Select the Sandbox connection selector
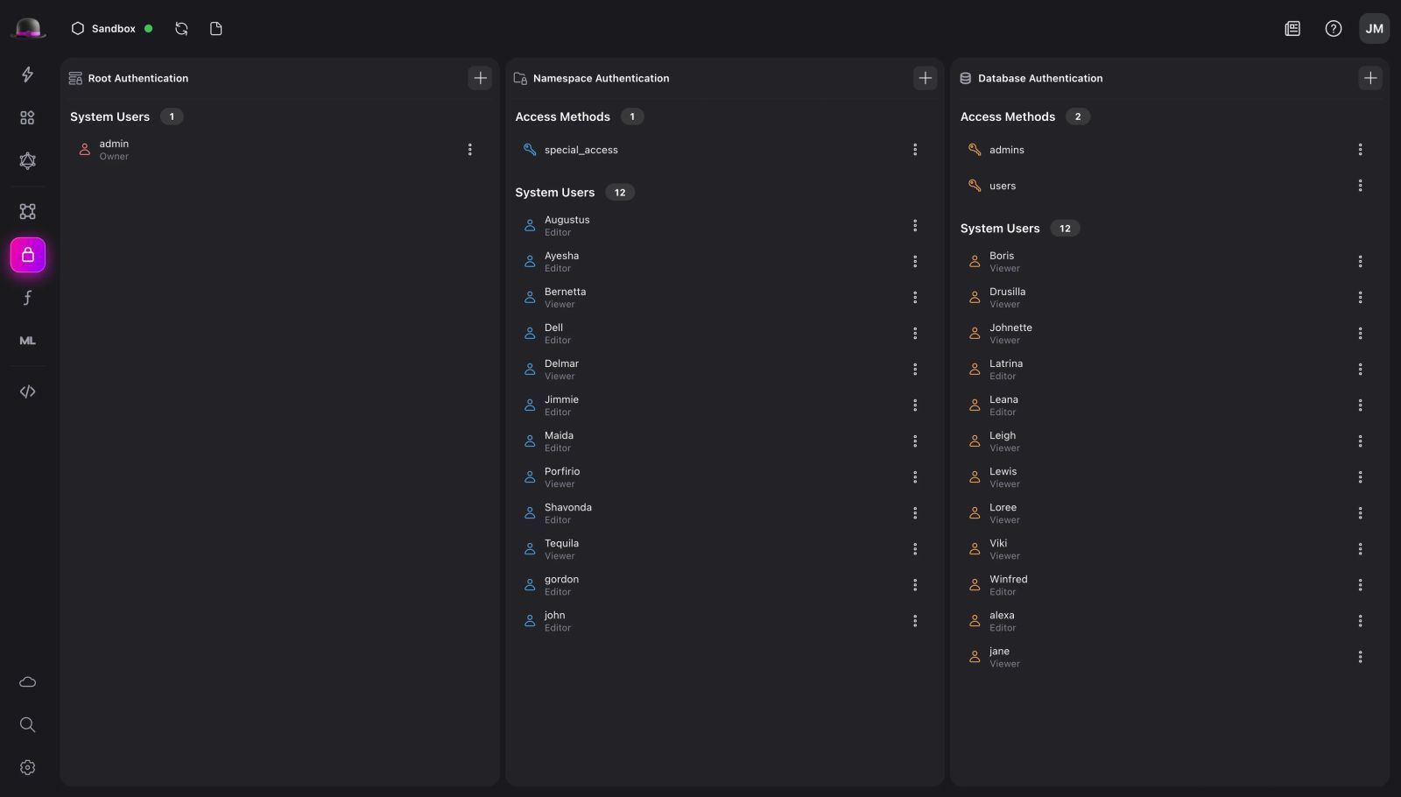The image size is (1401, 797). pyautogui.click(x=112, y=29)
